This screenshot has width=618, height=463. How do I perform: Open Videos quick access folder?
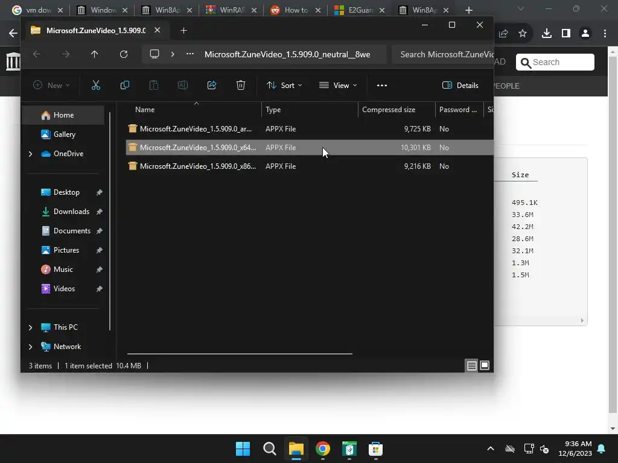(x=63, y=289)
